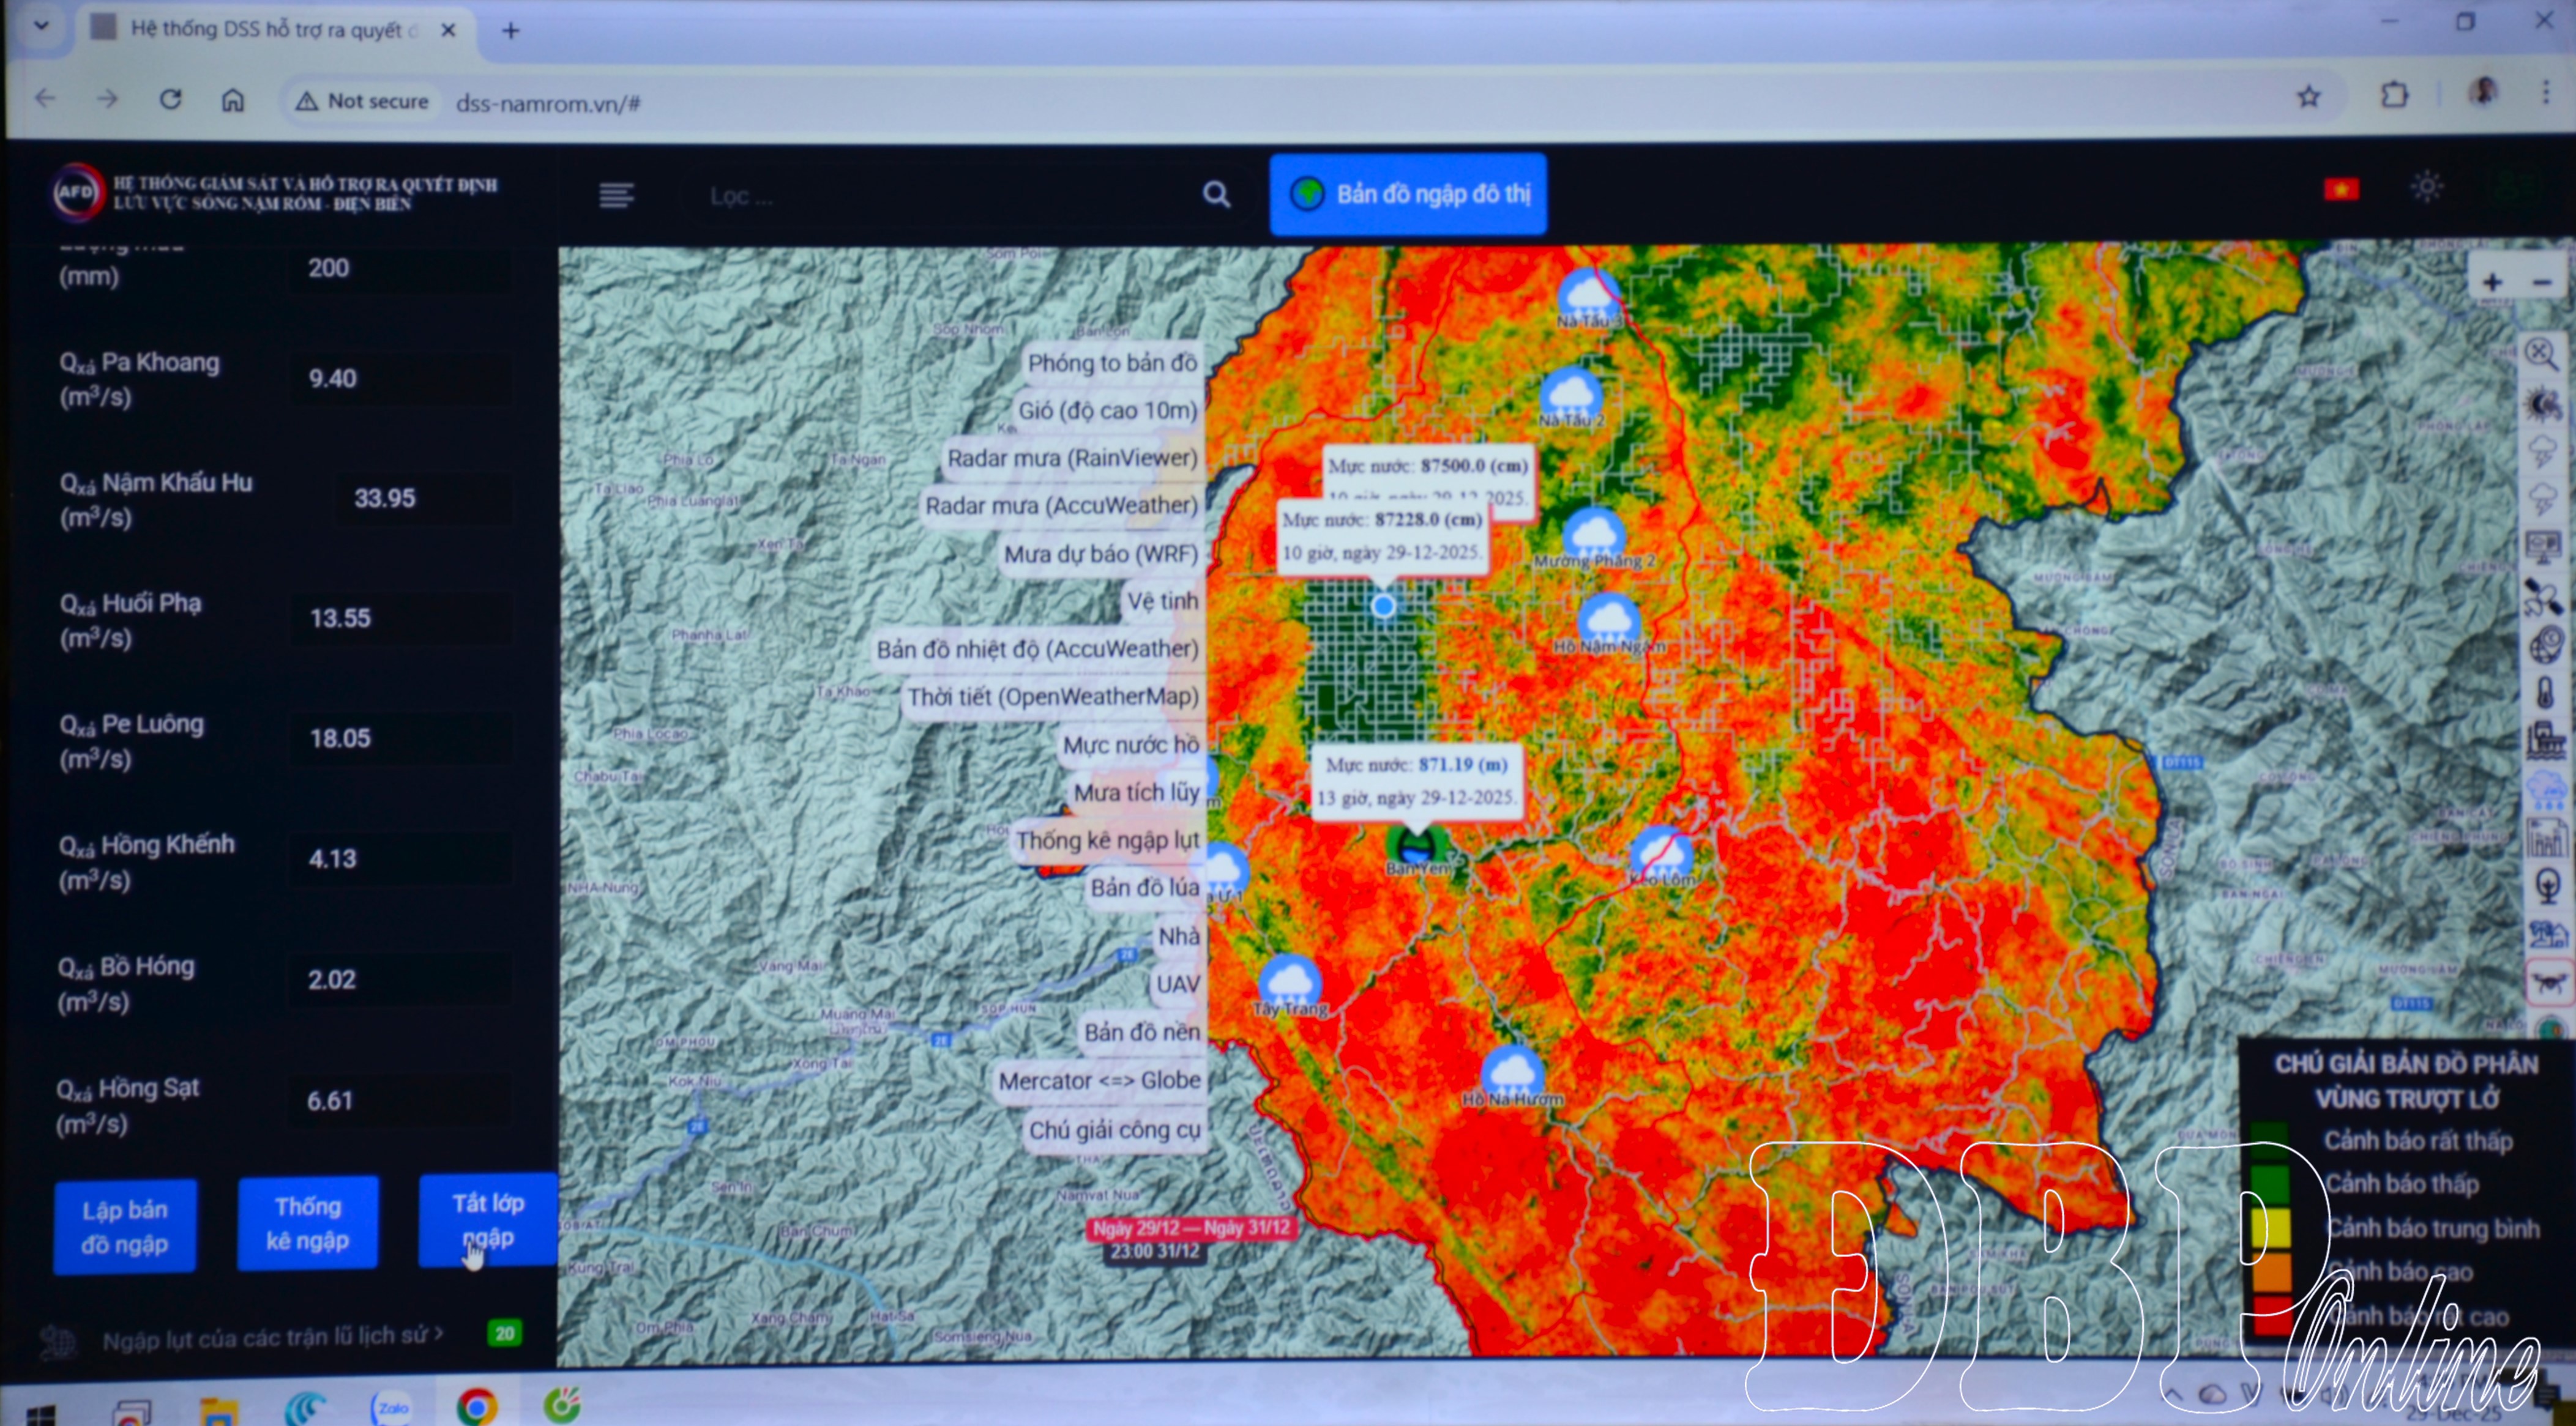
Task: Open the Bản đồ ngập đô thị tab
Action: click(x=1408, y=194)
